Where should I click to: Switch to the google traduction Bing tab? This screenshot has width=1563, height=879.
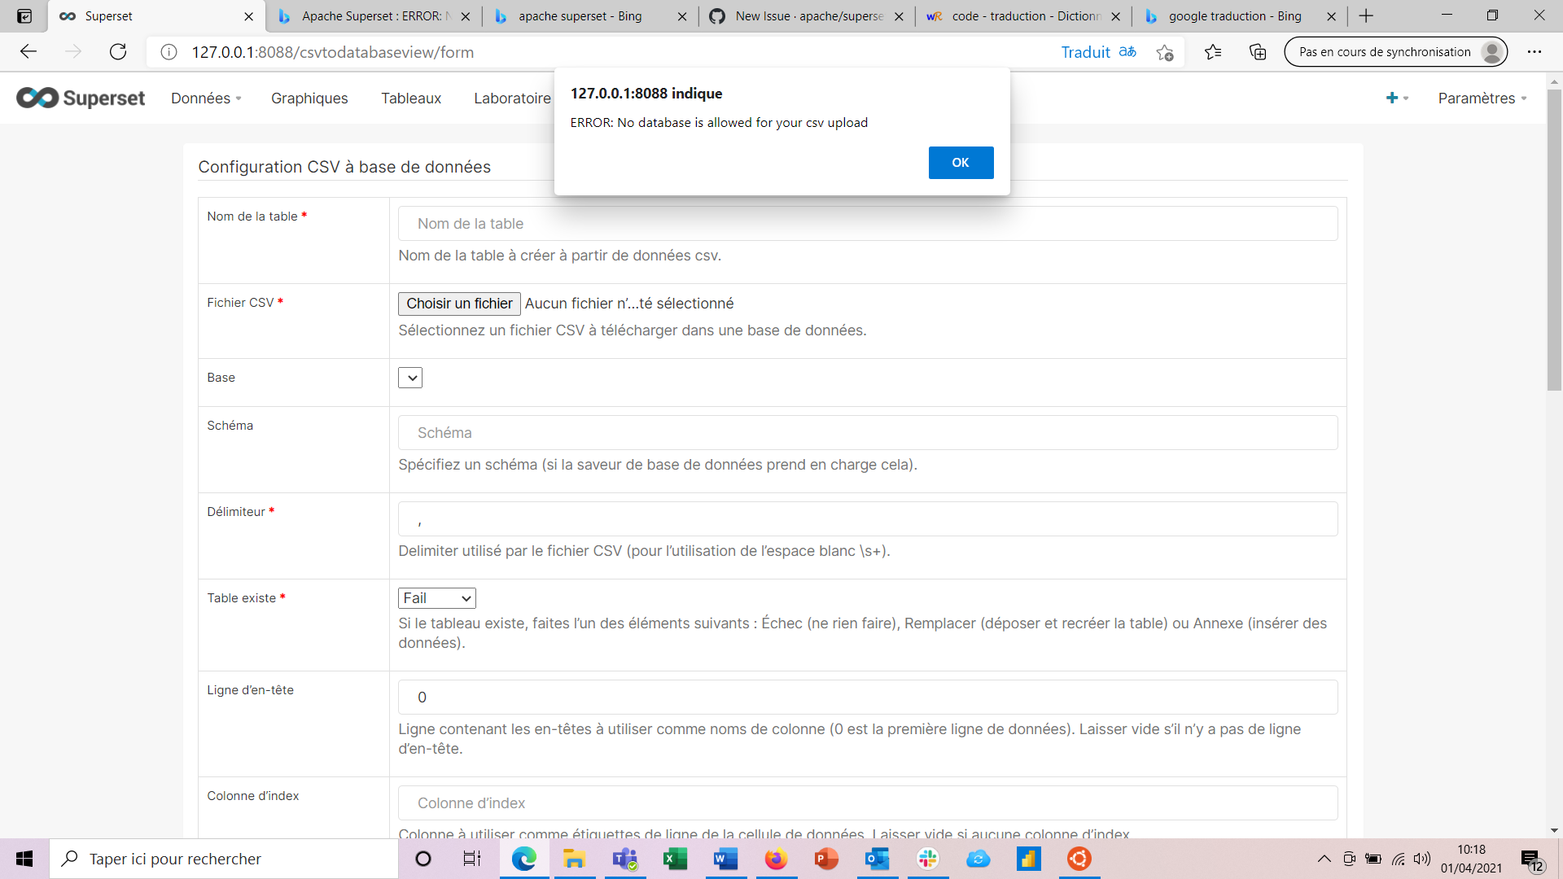[x=1232, y=15]
